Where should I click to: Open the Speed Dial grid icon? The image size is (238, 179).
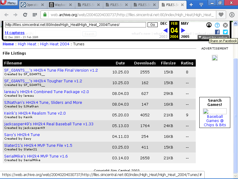(35, 15)
